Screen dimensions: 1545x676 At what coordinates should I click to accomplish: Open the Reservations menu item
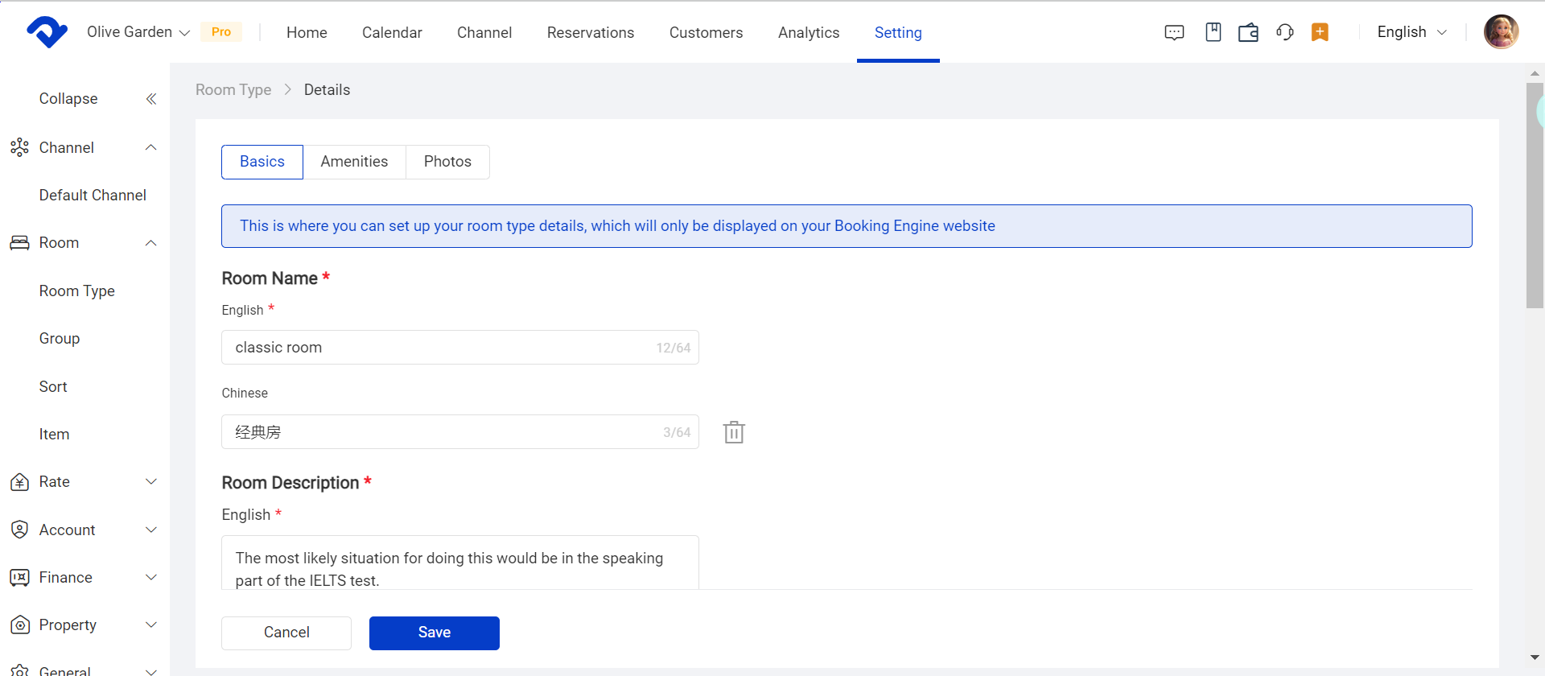point(590,32)
